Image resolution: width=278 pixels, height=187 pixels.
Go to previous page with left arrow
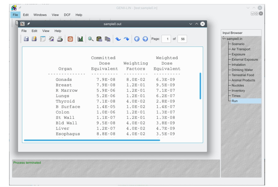(x=137, y=39)
